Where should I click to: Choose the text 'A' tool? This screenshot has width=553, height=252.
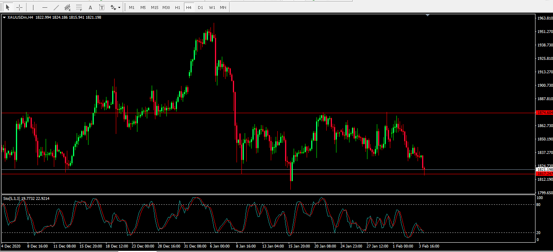pos(91,7)
